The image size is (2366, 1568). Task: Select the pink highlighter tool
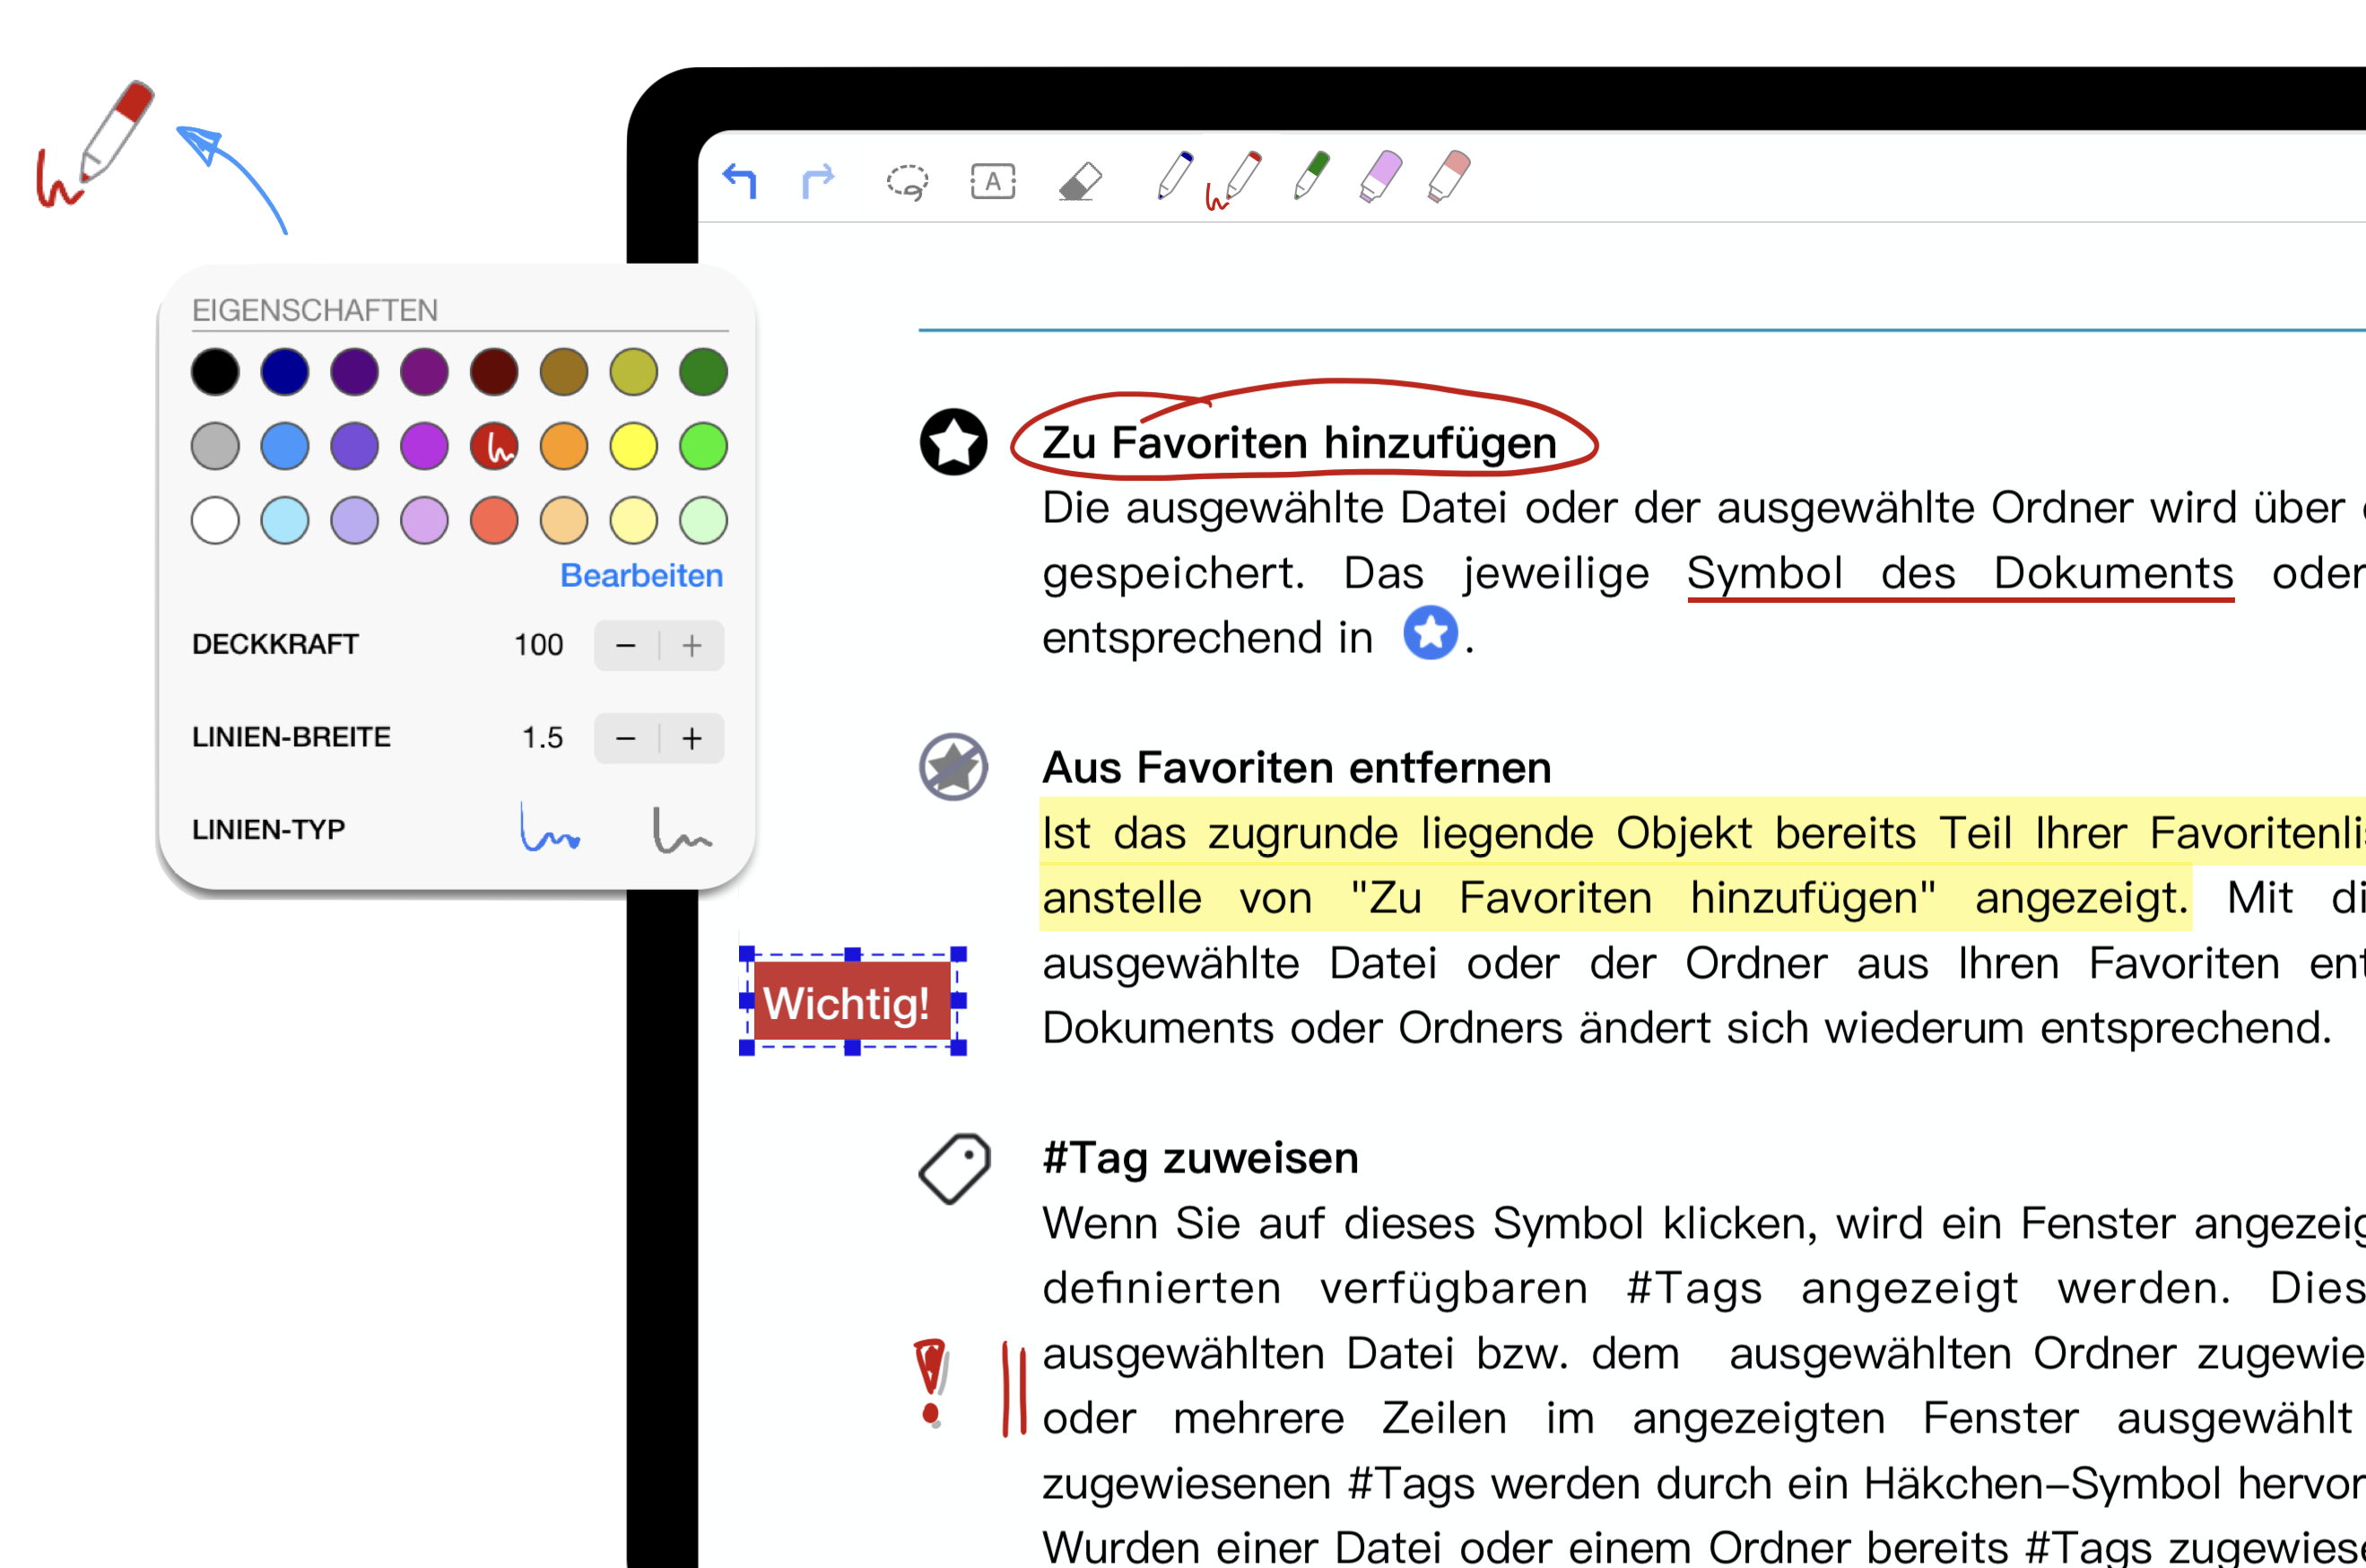coord(1448,176)
